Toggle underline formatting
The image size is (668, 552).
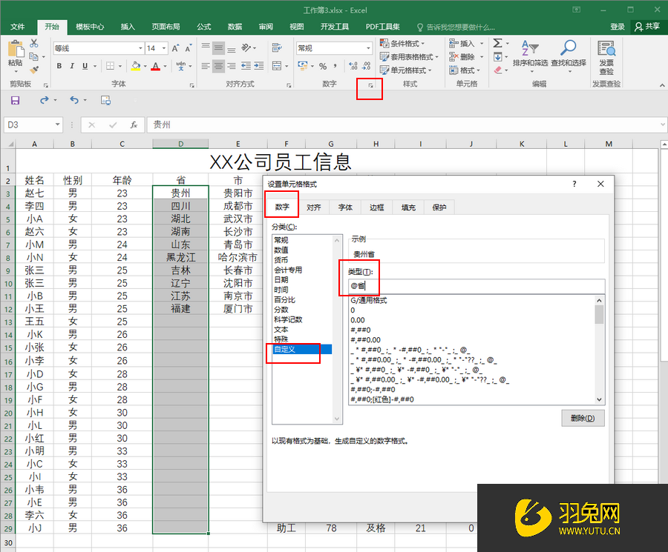click(x=85, y=66)
